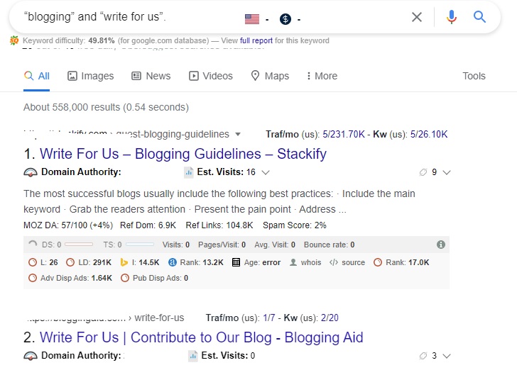Open the search Tools button
This screenshot has height=370, width=517.
tap(474, 76)
